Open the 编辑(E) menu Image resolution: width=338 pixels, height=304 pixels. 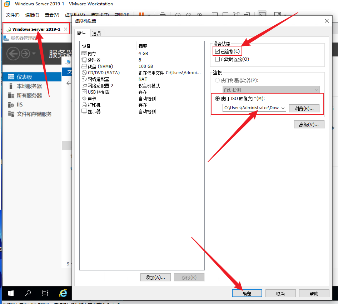click(32, 15)
